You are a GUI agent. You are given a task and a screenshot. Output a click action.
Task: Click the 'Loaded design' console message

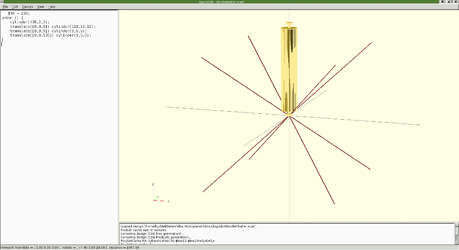click(x=189, y=226)
